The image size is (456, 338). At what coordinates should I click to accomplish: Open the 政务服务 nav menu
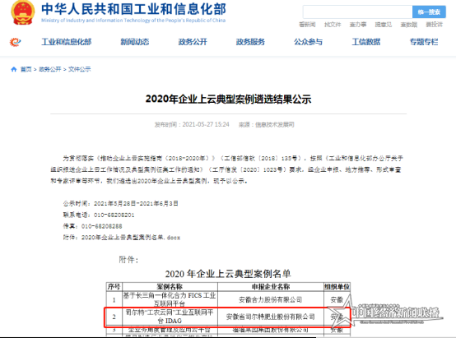[250, 42]
